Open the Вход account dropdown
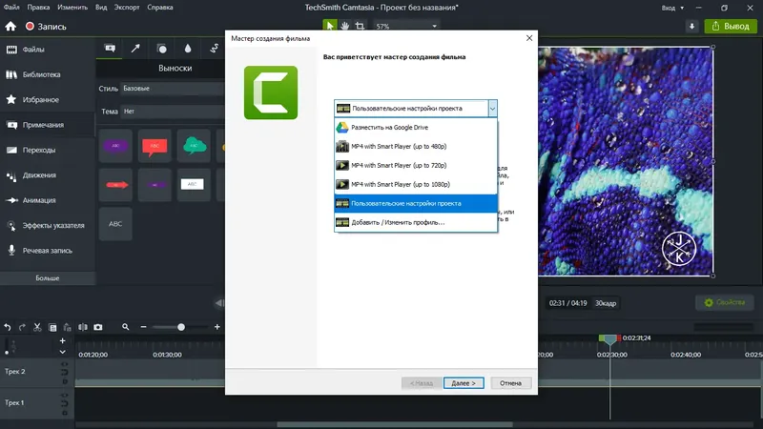This screenshot has width=763, height=429. (672, 8)
